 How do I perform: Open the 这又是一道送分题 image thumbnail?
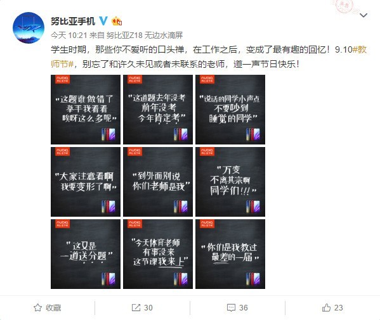tap(86, 254)
